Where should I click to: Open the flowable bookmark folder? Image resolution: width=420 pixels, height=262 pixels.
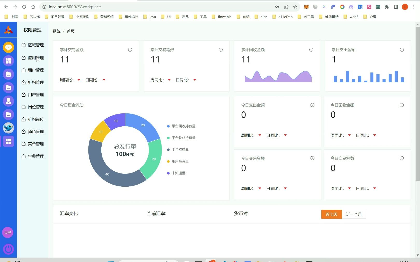point(222,17)
